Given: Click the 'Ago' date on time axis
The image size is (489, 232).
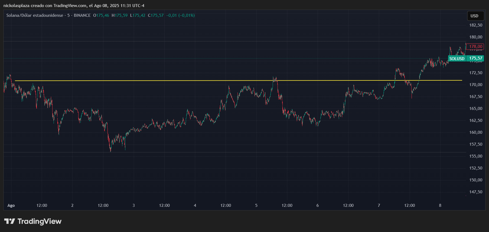Looking at the screenshot, I should click(11, 205).
